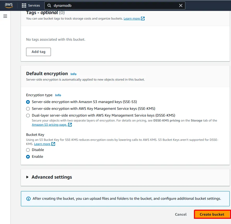Viewport: 231px width, 224px height.
Task: Click external link icon next to Tags Learn more
Action: tap(143, 19)
